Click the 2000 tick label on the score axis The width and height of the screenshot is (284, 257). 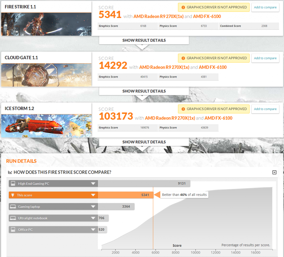(x=116, y=253)
